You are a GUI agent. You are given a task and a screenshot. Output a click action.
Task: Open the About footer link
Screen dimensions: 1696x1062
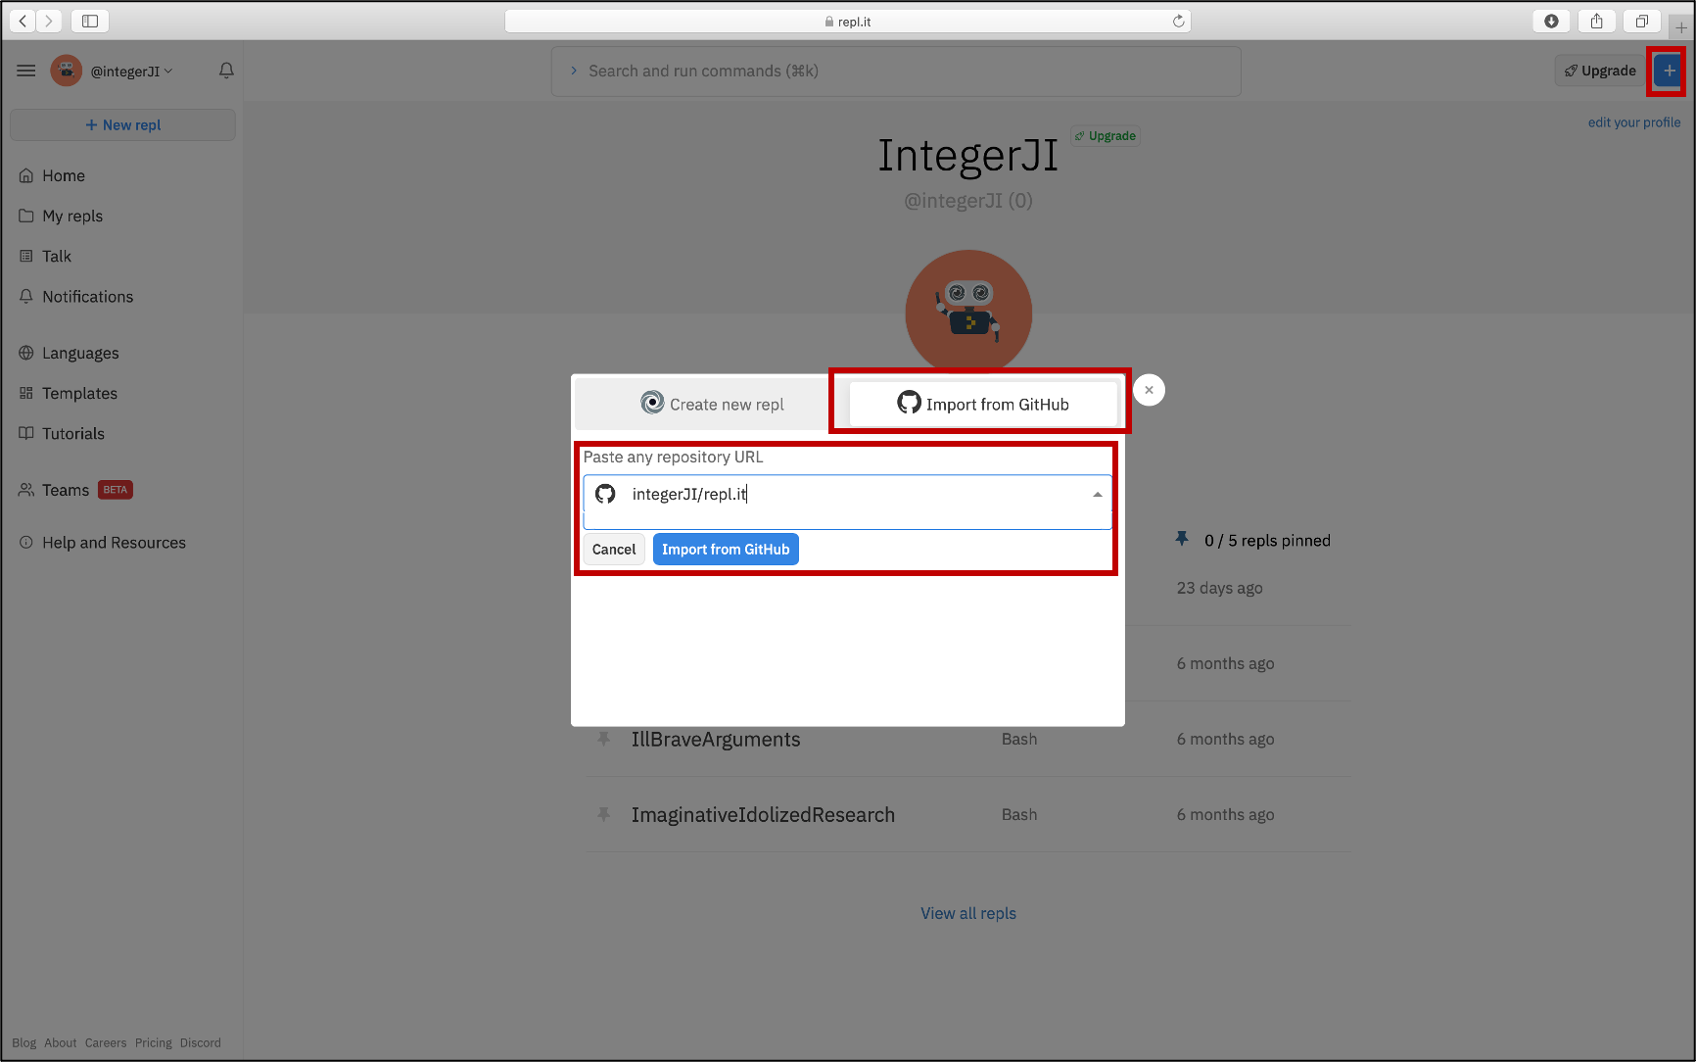point(60,1042)
